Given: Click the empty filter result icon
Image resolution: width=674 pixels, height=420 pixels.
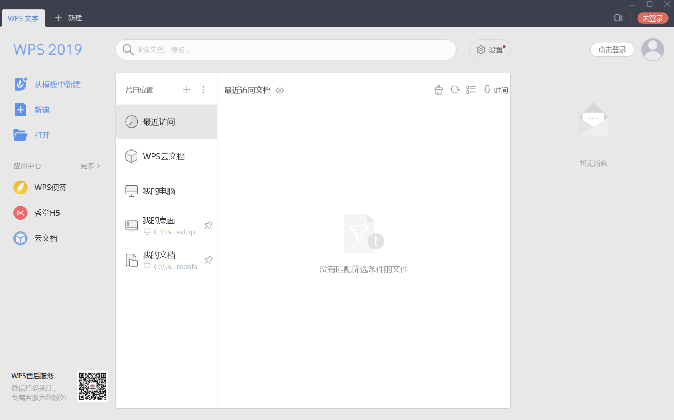Looking at the screenshot, I should [x=364, y=233].
